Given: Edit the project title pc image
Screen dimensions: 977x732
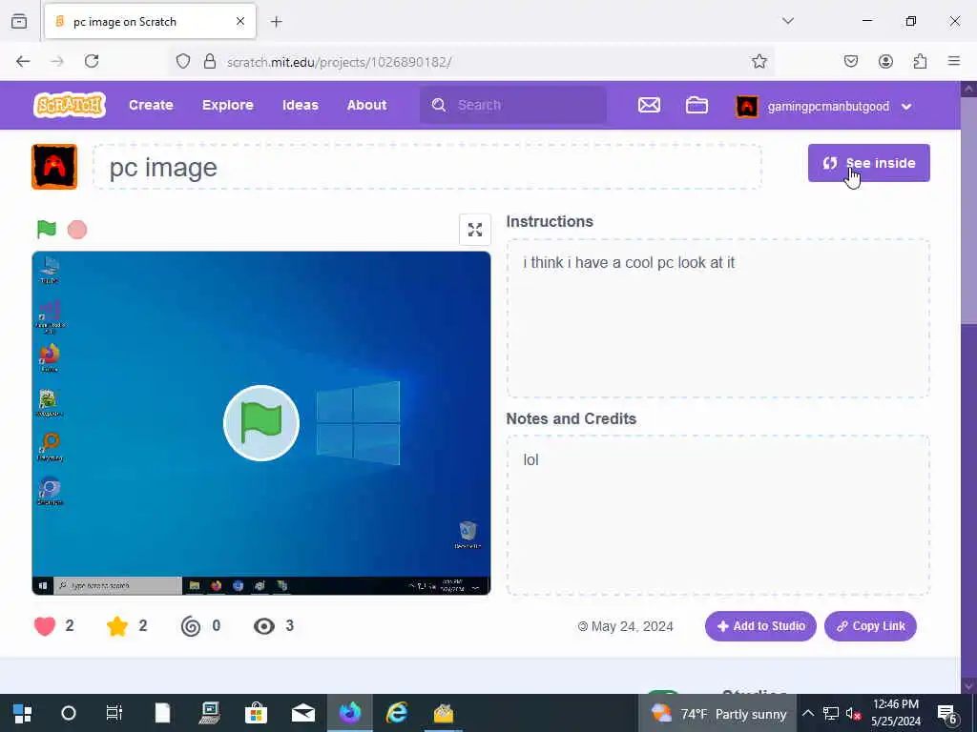Looking at the screenshot, I should (x=427, y=167).
